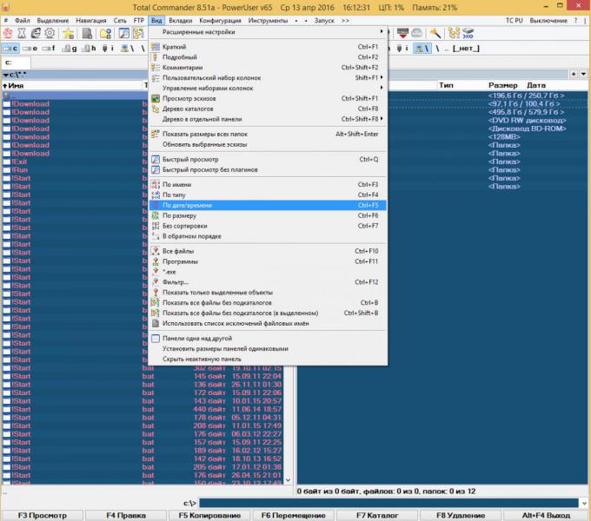Select drive i in left drive bar
The width and height of the screenshot is (591, 521).
point(108,48)
